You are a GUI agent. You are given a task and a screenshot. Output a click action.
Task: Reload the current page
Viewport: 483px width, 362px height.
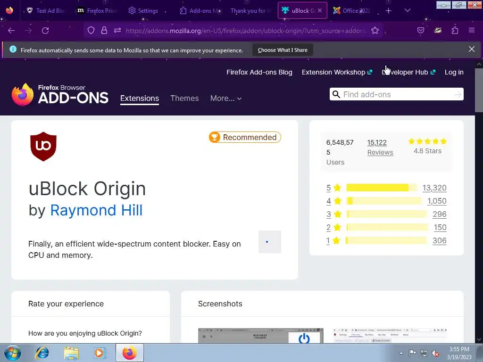tap(45, 31)
